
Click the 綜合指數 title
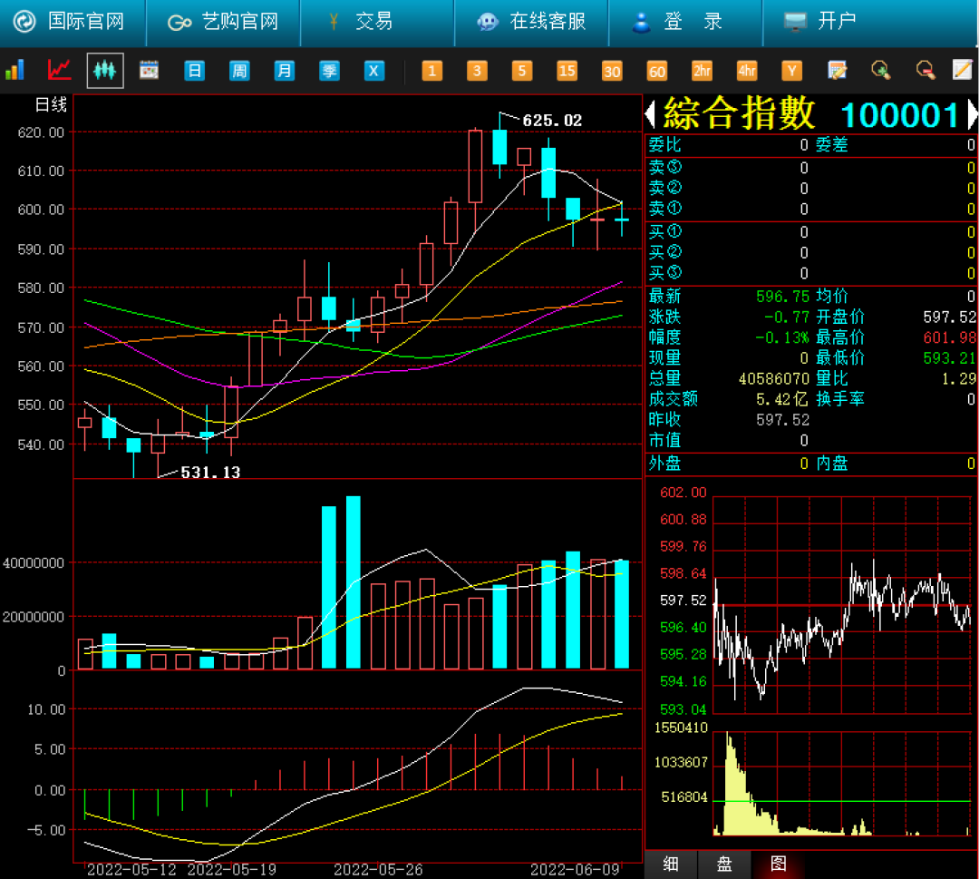point(740,113)
